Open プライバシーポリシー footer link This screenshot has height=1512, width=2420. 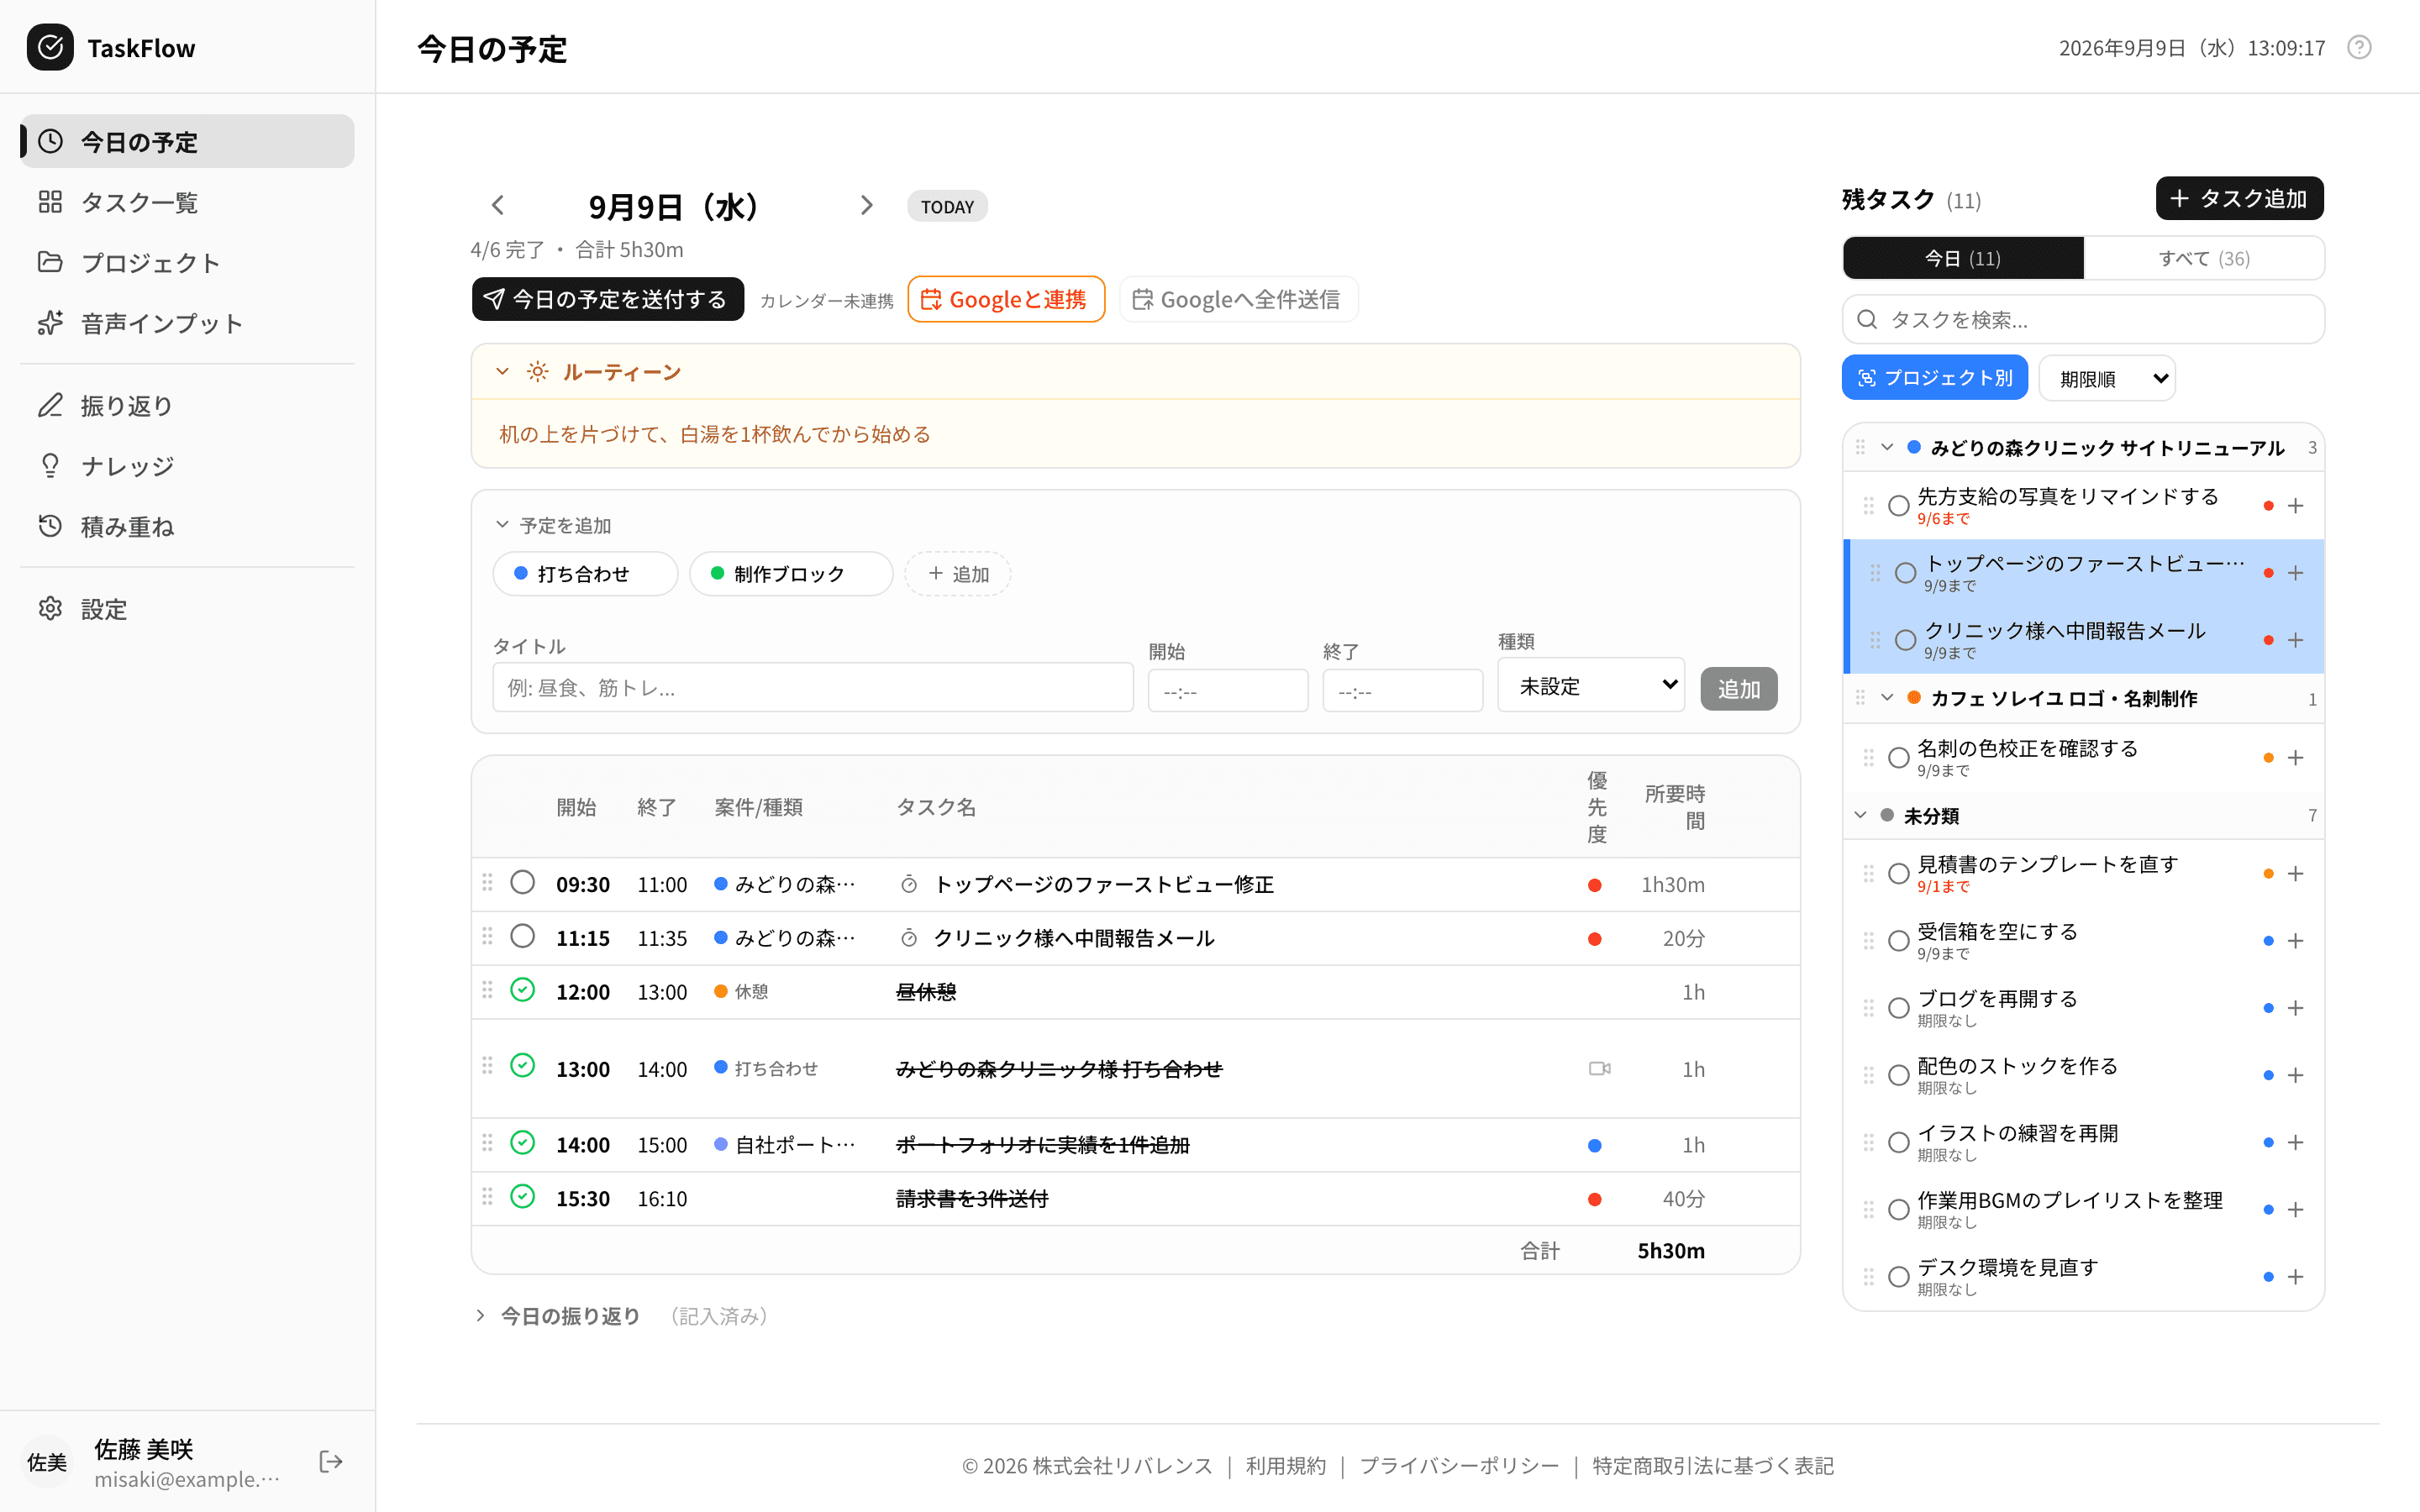[x=1459, y=1466]
